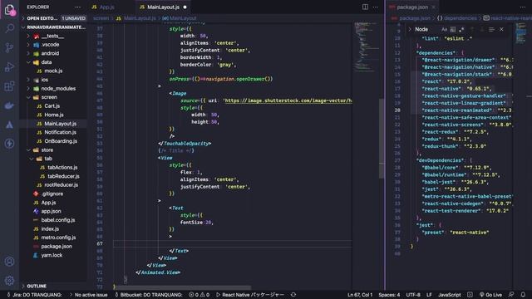Click the errors and warnings count in status bar

[199, 295]
